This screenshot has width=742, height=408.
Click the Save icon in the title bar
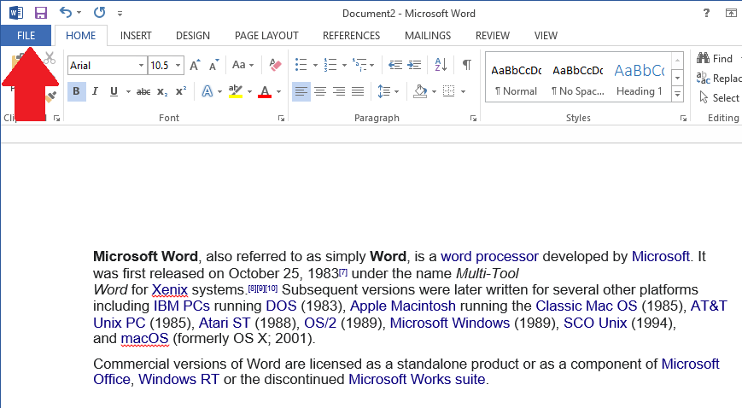click(x=41, y=13)
